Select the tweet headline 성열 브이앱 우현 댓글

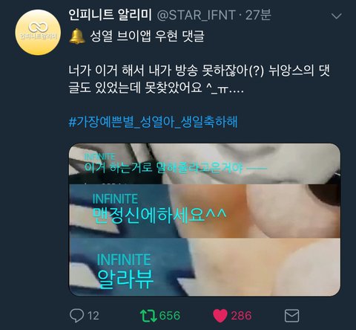[x=148, y=36]
